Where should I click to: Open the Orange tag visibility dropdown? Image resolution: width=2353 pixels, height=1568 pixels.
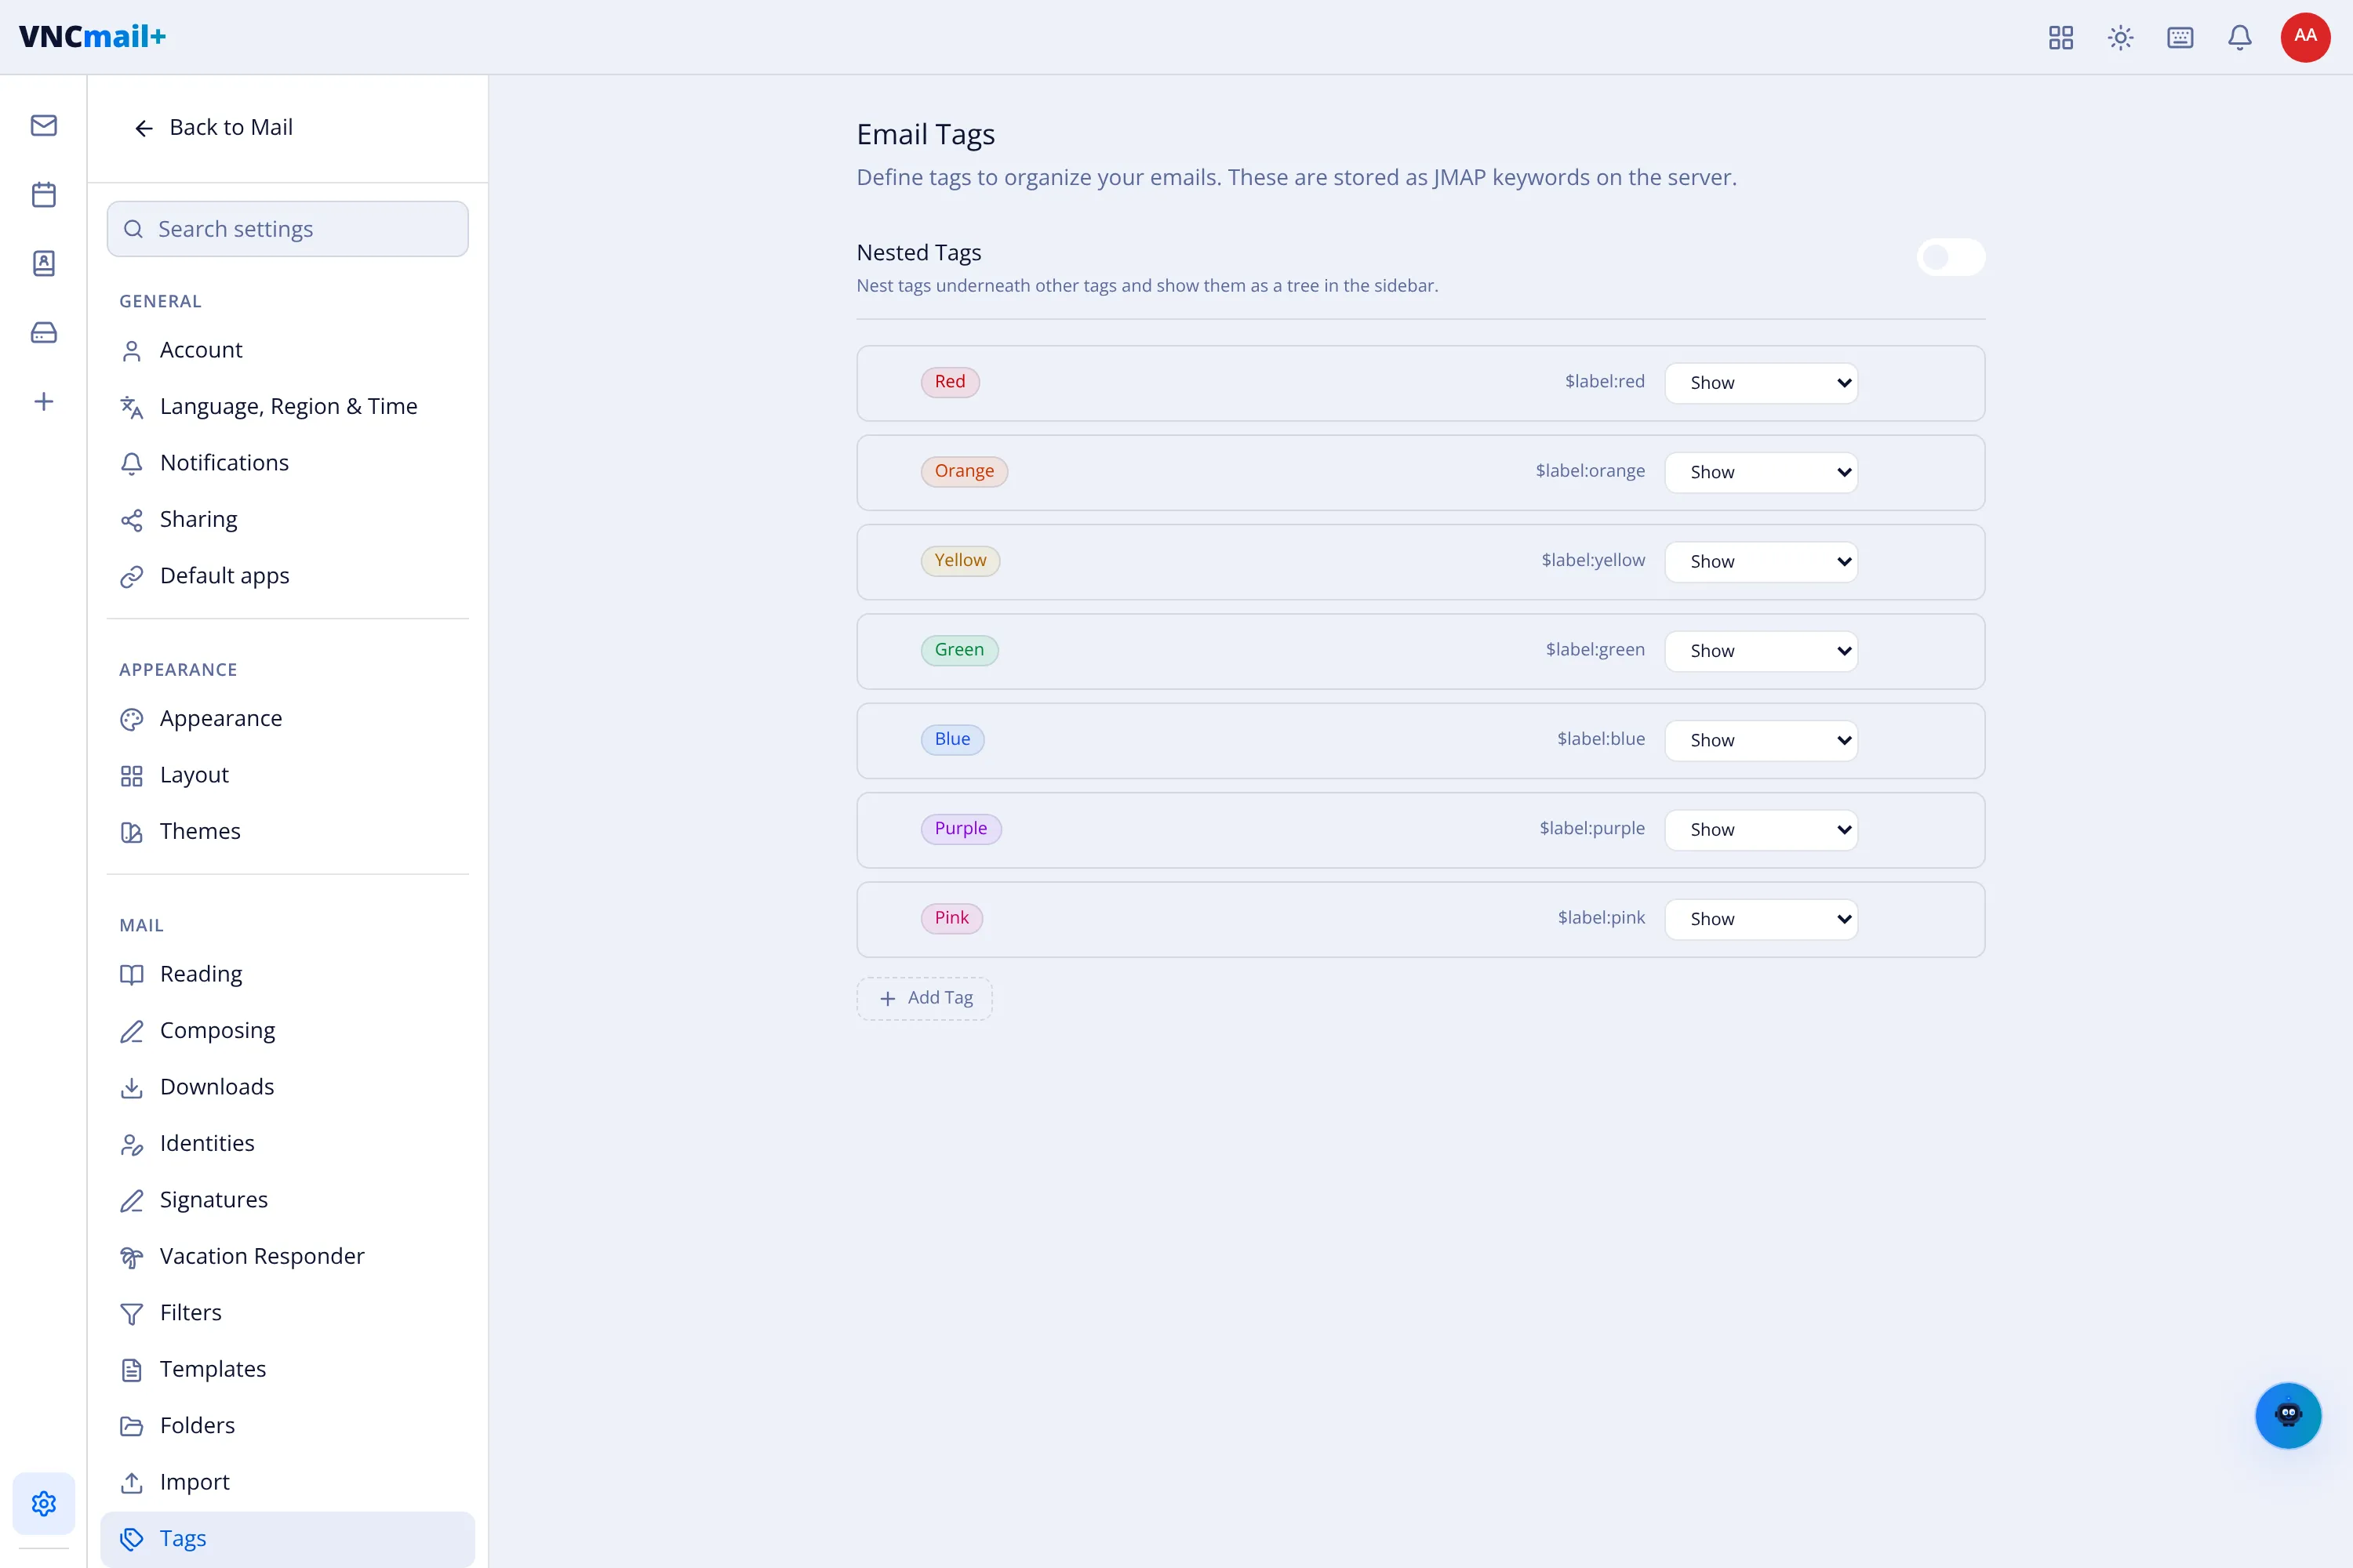click(x=1761, y=472)
